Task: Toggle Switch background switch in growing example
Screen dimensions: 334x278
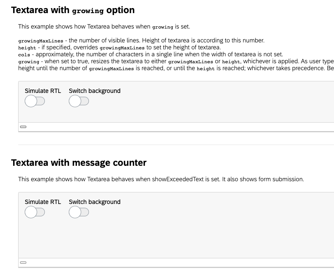Action: point(79,101)
